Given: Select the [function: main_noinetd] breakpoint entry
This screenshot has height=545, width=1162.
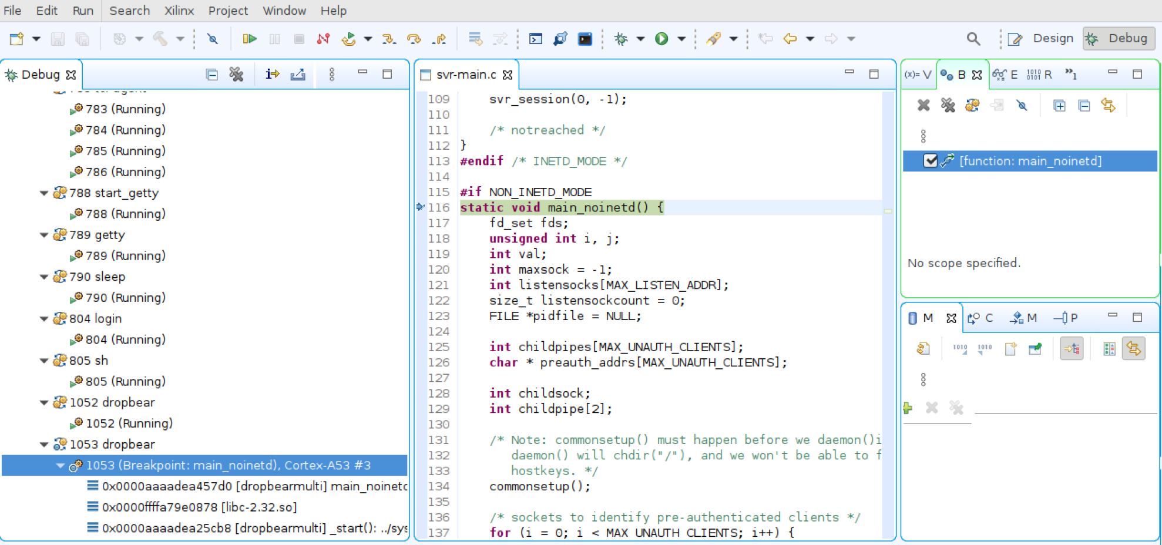Looking at the screenshot, I should point(1030,161).
